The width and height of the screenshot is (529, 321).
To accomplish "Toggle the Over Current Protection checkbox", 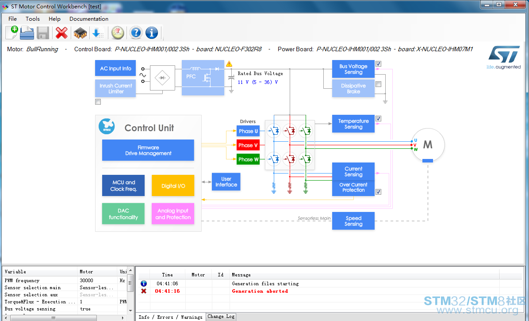I will 379,192.
